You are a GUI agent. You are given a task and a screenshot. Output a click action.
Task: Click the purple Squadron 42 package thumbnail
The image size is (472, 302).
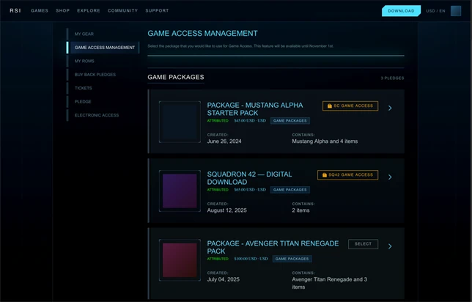[180, 191]
